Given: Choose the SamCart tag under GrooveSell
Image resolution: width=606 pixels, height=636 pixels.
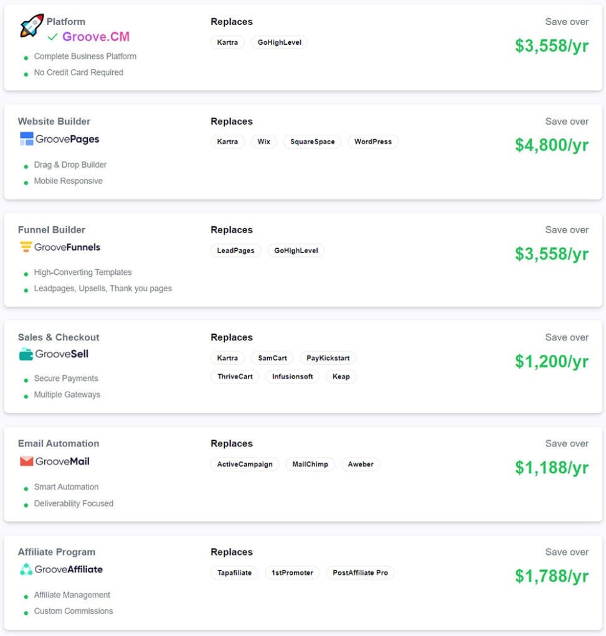Looking at the screenshot, I should (273, 358).
